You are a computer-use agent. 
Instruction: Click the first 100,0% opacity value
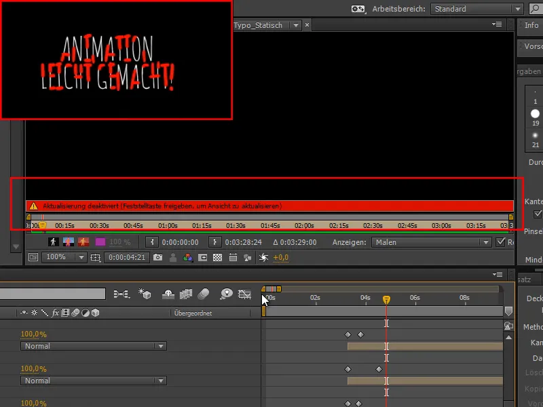(x=33, y=334)
